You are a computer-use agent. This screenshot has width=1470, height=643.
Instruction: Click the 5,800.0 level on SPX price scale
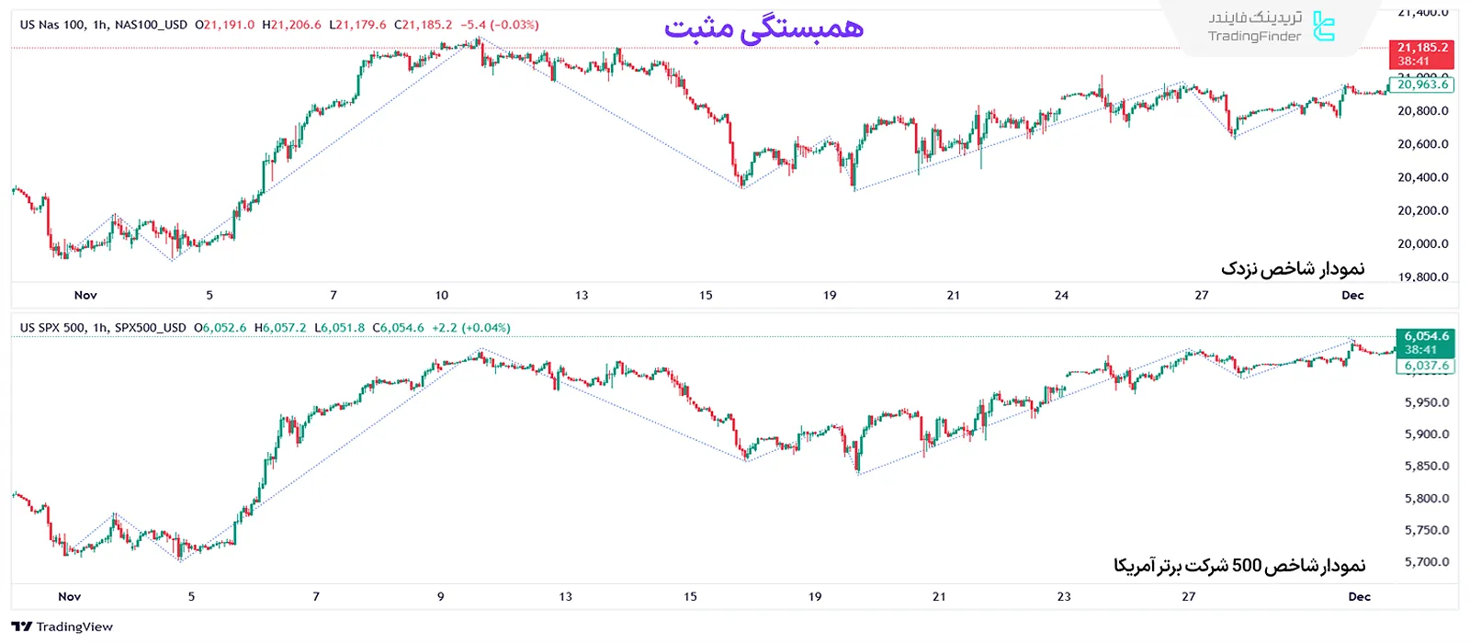[1426, 498]
